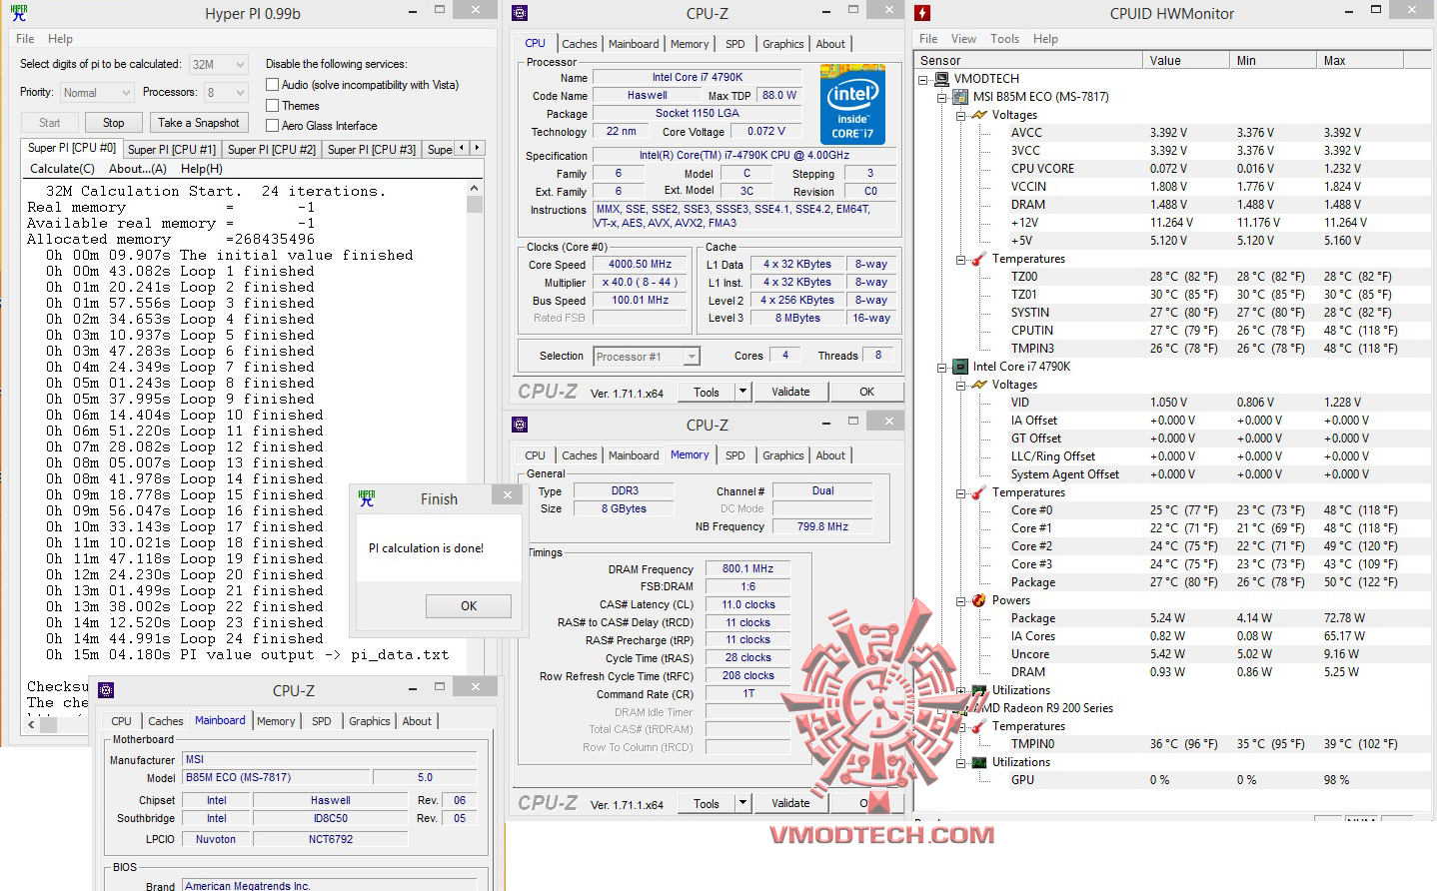Image resolution: width=1437 pixels, height=891 pixels.
Task: Switch to the Caches tab in the top CPU-Z window
Action: 580,44
